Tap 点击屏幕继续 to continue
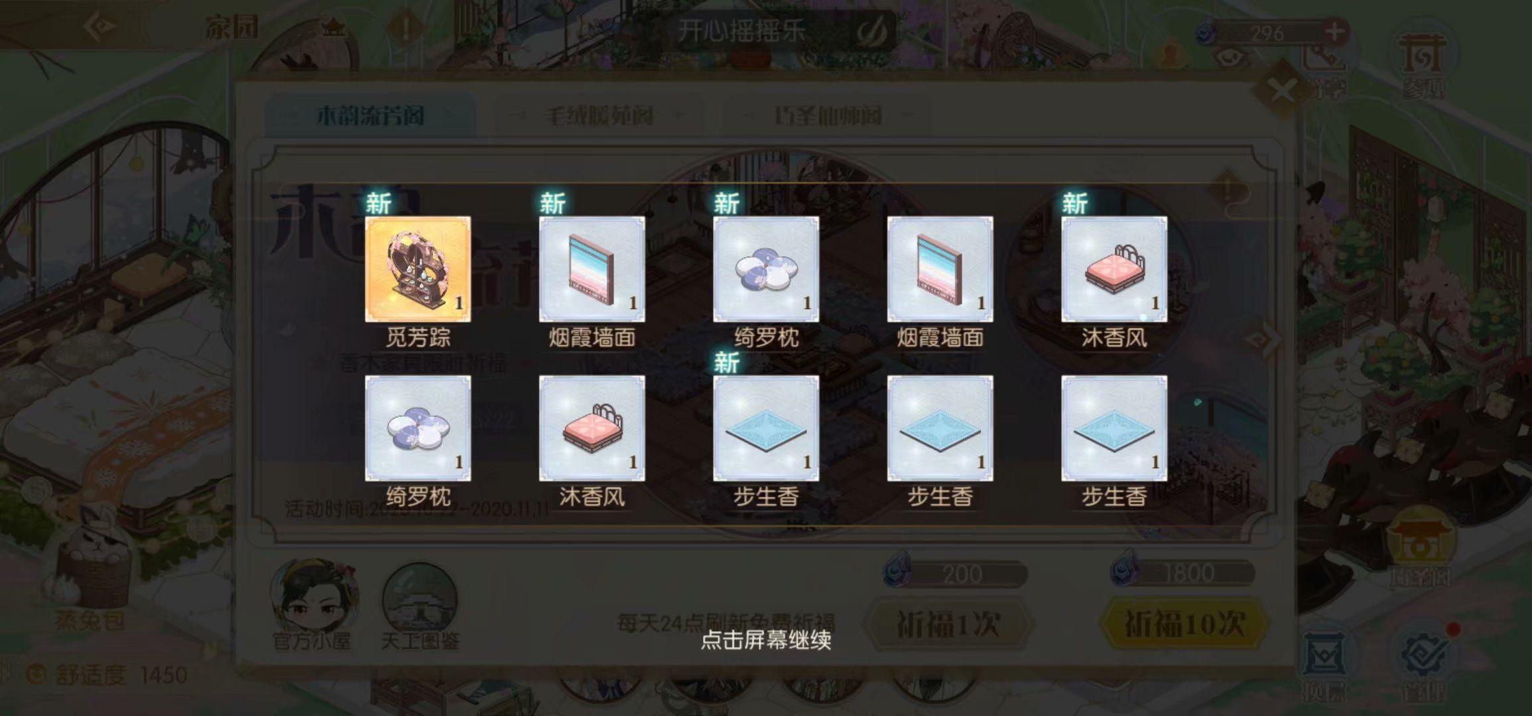1532x716 pixels. pos(766,640)
